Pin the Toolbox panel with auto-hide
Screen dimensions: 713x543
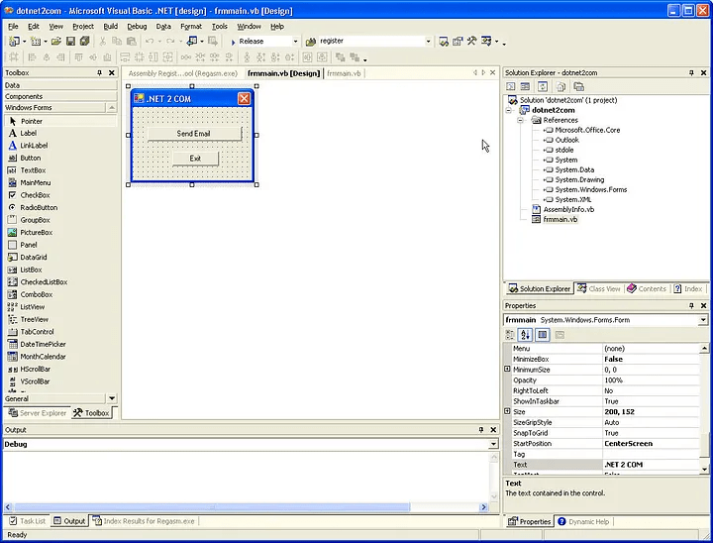point(99,73)
